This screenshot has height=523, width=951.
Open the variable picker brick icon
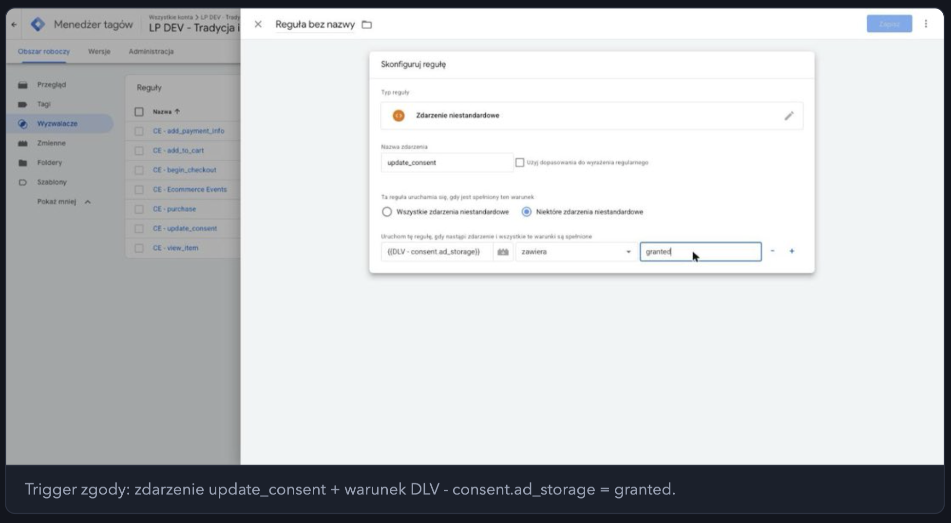coord(503,252)
